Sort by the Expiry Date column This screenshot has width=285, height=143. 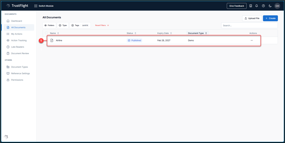click(x=164, y=33)
